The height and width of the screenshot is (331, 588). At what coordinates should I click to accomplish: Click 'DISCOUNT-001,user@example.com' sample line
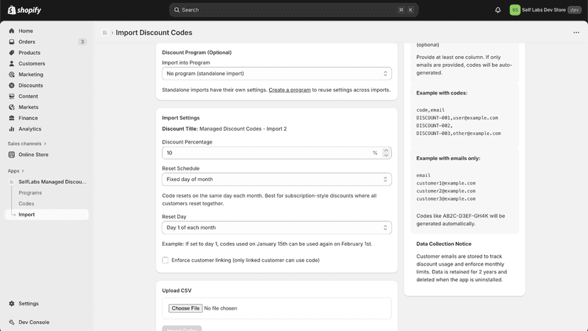point(457,118)
